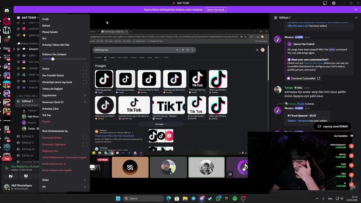Choose Arkadaşı Çıkar menu entry
Image resolution: width=361 pixels, height=203 pixels.
(x=64, y=109)
